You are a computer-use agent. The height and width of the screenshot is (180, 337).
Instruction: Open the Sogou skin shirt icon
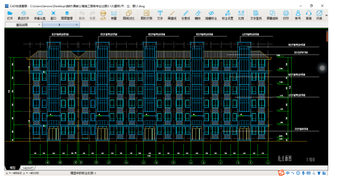pos(319,173)
